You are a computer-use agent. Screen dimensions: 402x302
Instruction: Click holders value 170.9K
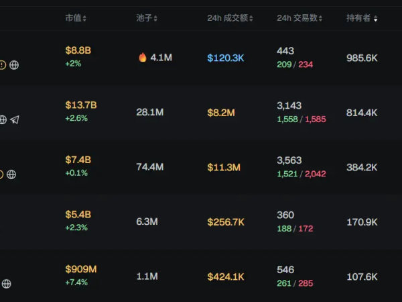point(362,222)
